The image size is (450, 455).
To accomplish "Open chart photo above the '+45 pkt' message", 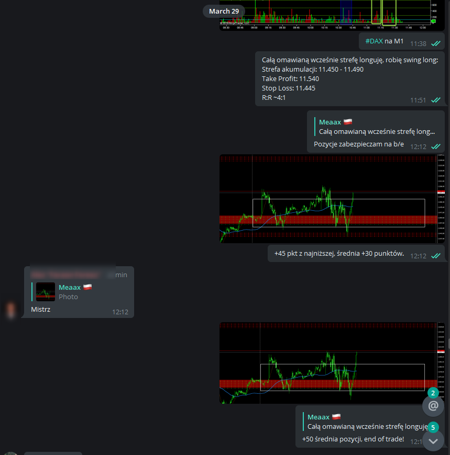I will click(x=333, y=198).
